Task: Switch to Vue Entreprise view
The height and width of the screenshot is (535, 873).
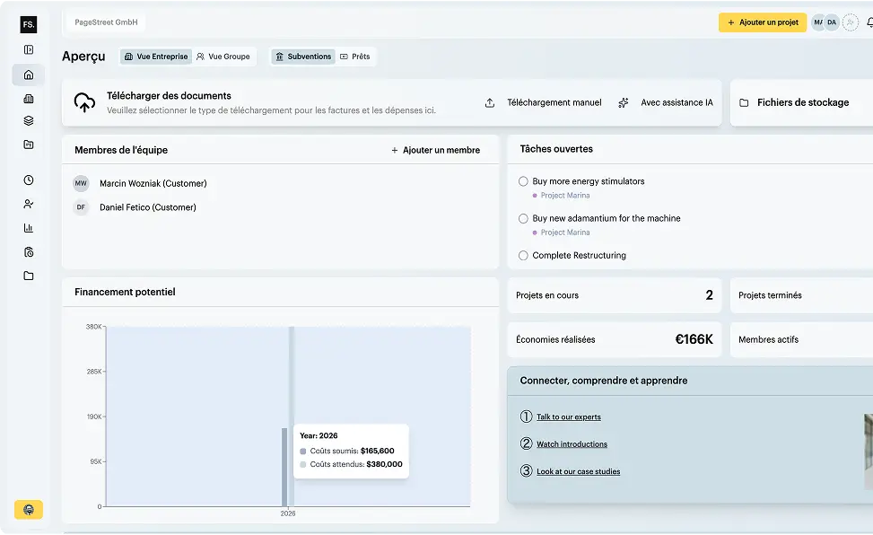Action: 156,57
